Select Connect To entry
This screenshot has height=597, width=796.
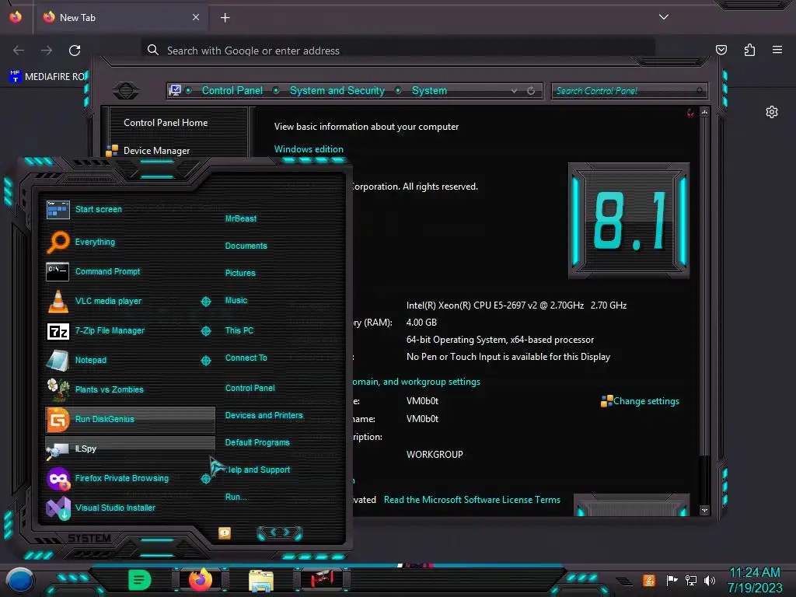click(x=246, y=358)
